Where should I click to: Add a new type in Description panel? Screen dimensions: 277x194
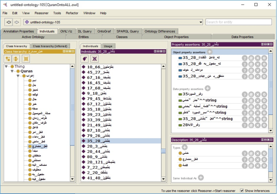pyautogui.click(x=185, y=147)
